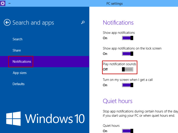
Task: Click the back arrow beside Search and apps
Action: pos(7,22)
